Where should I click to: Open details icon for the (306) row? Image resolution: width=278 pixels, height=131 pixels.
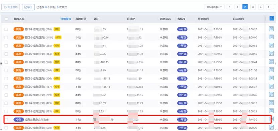pos(271,78)
